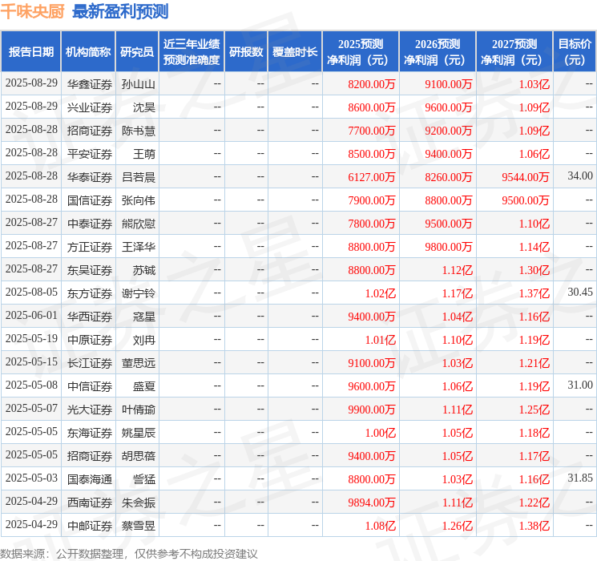
Task: Click the 数据来源 disclaimer text
Action: tap(129, 553)
